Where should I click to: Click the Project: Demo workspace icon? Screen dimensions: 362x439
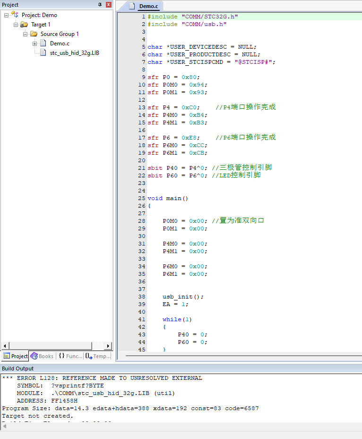(x=15, y=15)
